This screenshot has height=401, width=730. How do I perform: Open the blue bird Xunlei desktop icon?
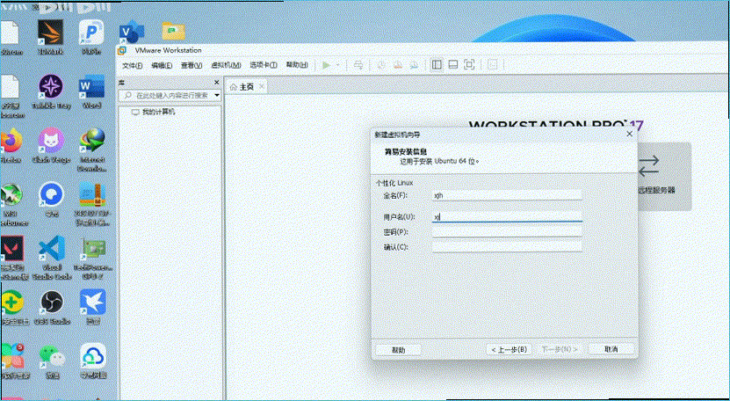pyautogui.click(x=92, y=307)
